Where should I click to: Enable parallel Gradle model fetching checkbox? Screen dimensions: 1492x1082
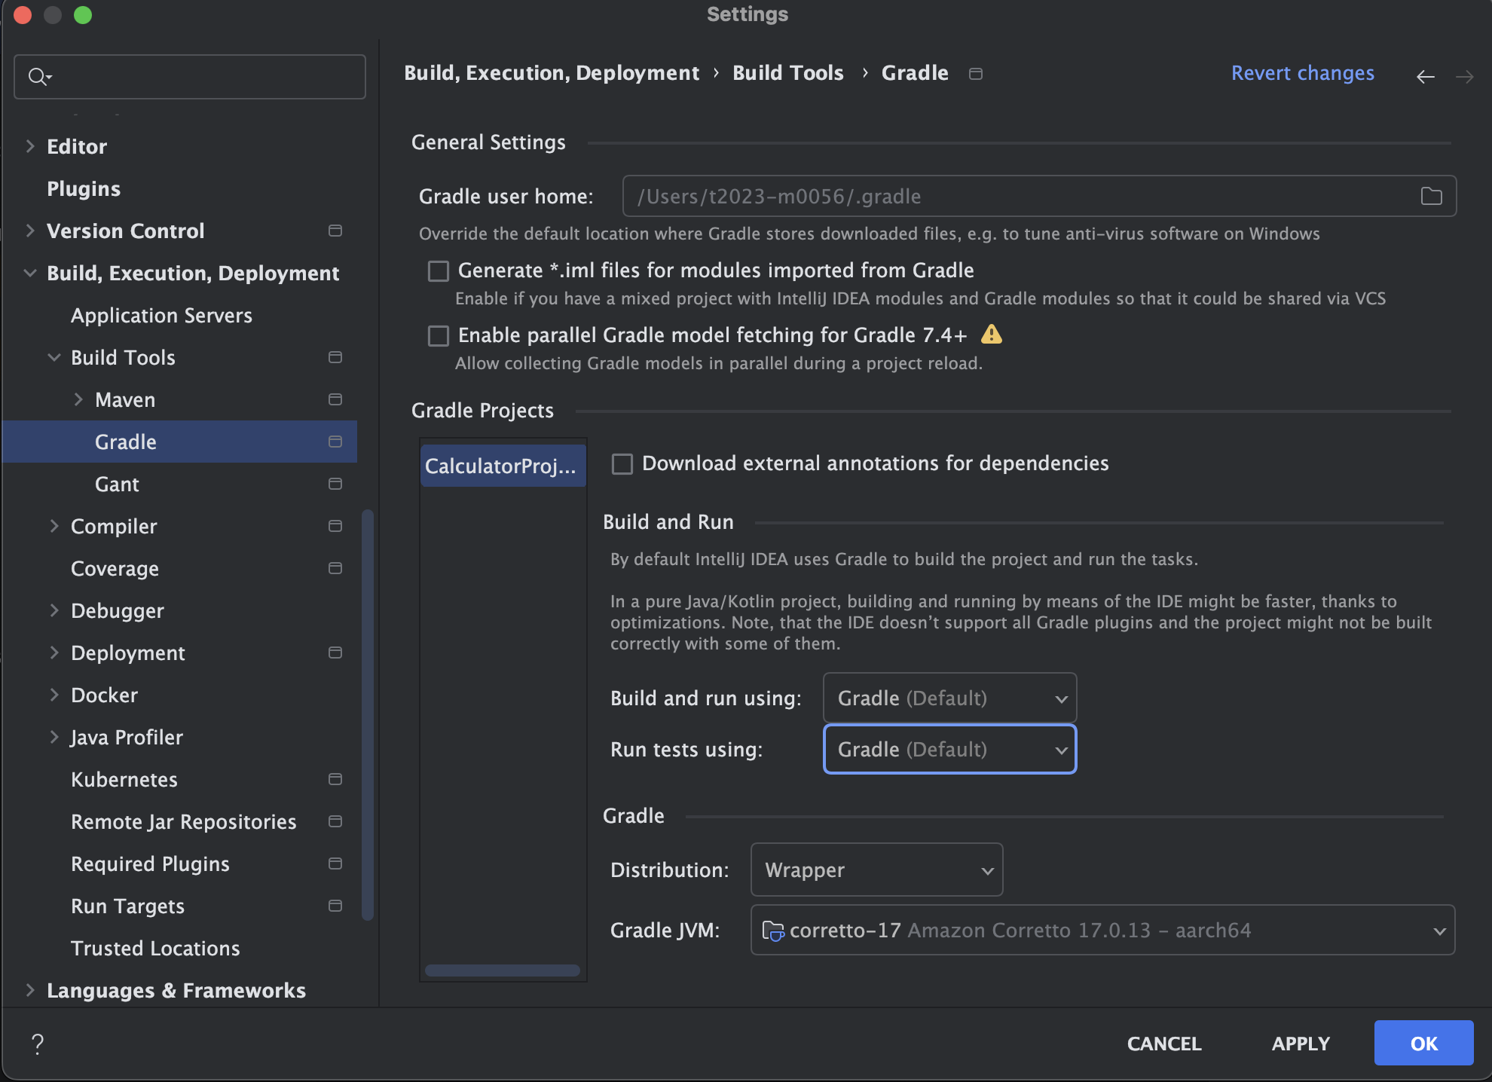pos(439,336)
